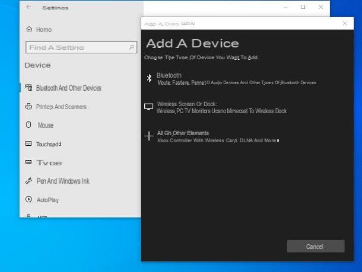This screenshot has width=362, height=272.
Task: Close the Settings window
Action: click(320, 7)
